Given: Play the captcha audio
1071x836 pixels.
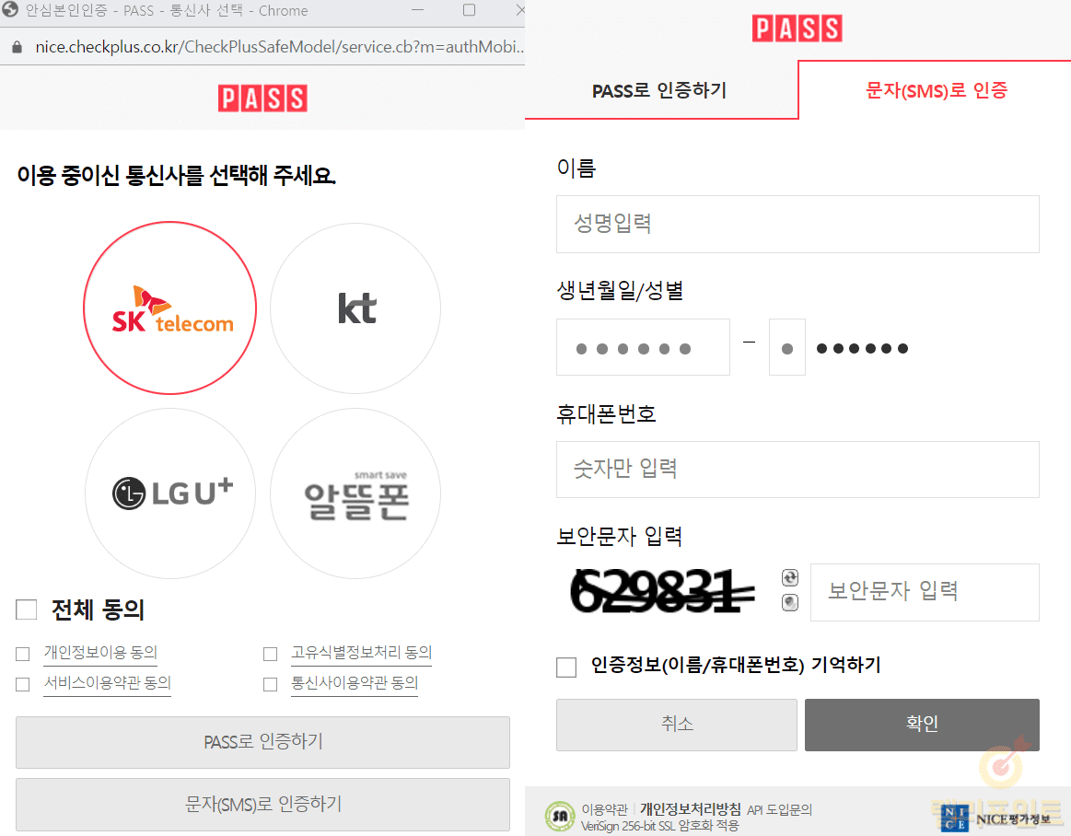Looking at the screenshot, I should click(x=789, y=603).
